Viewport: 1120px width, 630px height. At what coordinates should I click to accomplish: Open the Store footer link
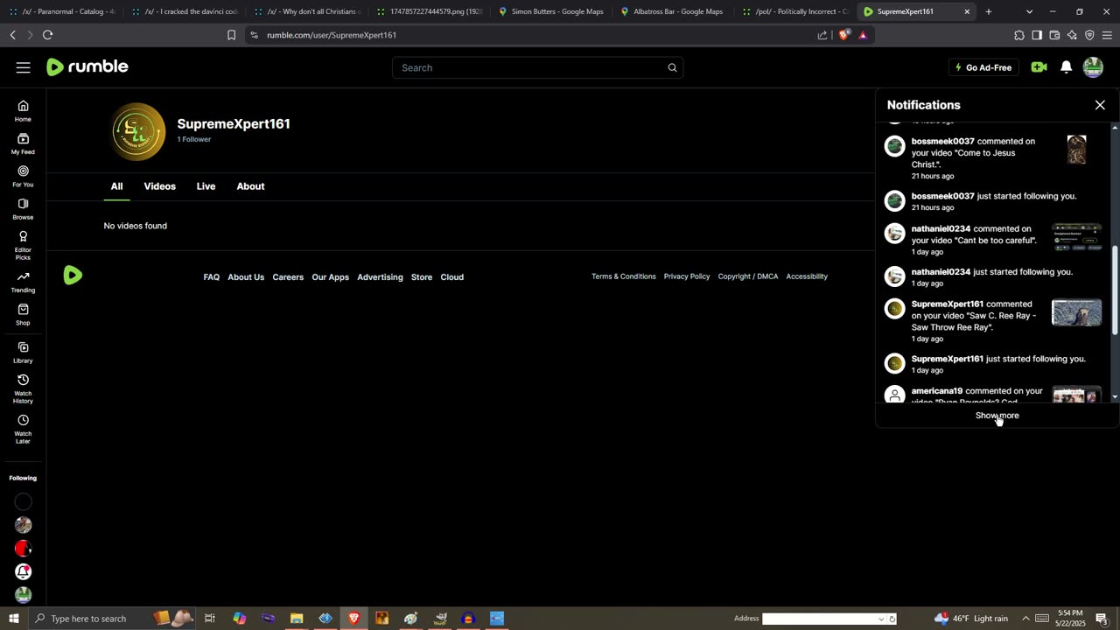point(422,277)
